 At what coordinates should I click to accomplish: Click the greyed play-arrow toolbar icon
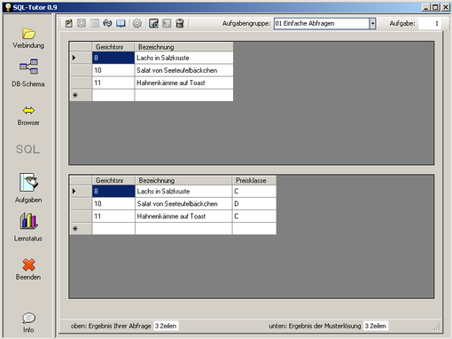coord(167,23)
